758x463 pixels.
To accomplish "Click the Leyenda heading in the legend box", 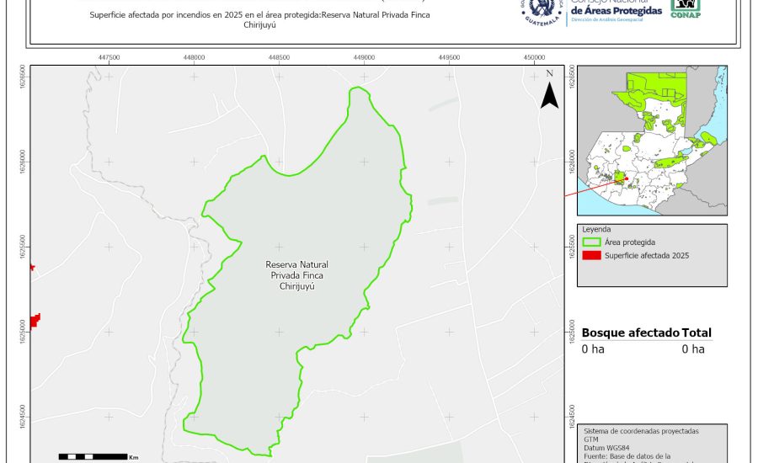I will point(596,229).
